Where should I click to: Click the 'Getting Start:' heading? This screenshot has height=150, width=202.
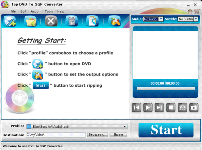(42, 41)
